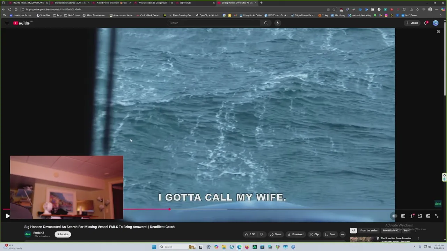Open volume control in system tray
447x251 pixels.
(x=429, y=247)
